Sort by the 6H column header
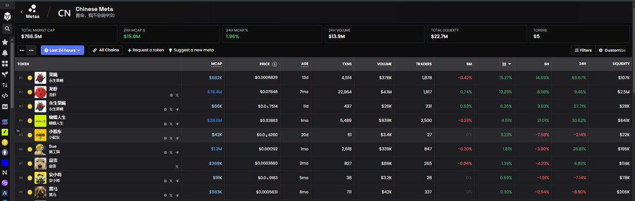This screenshot has height=201, width=635. point(546,64)
